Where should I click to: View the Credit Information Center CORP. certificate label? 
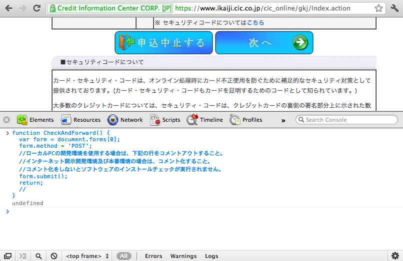pos(114,8)
